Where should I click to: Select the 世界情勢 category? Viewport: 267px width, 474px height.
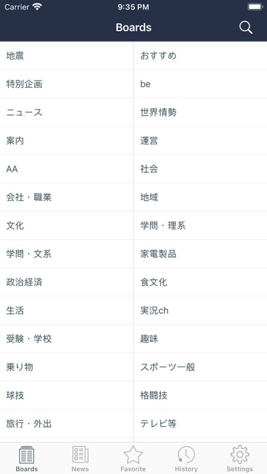pyautogui.click(x=200, y=112)
